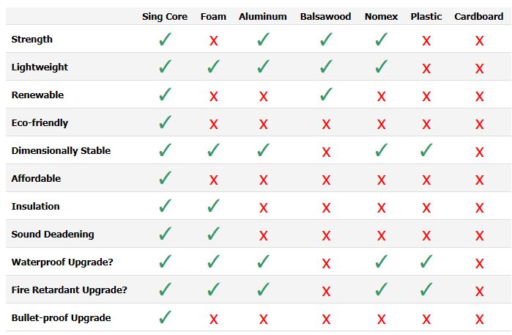Click the Nomex column header

381,16
